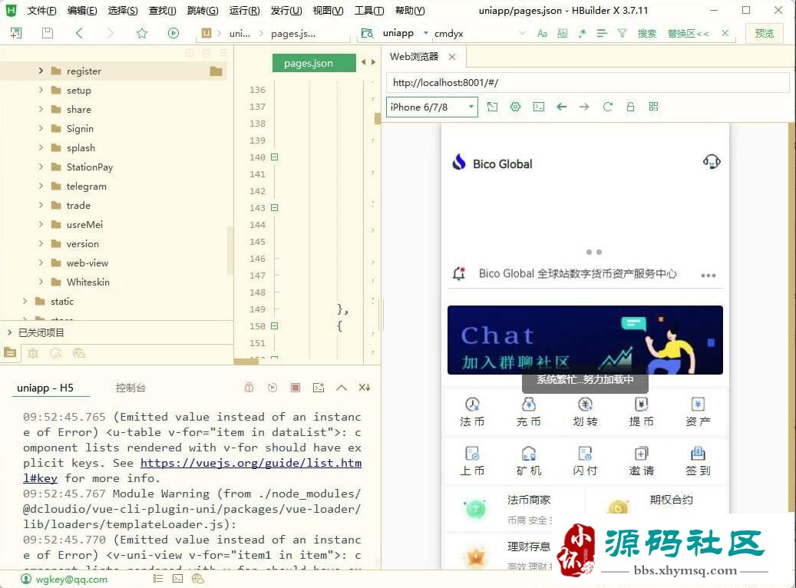796x588 pixels.
Task: Refresh the web browser page
Action: click(x=608, y=107)
